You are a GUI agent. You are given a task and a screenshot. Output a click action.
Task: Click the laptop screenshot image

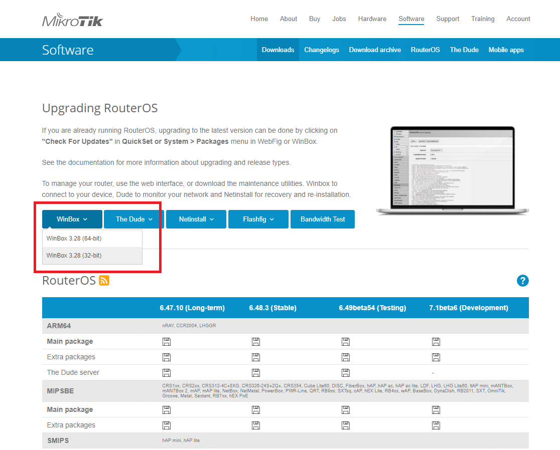coord(453,170)
